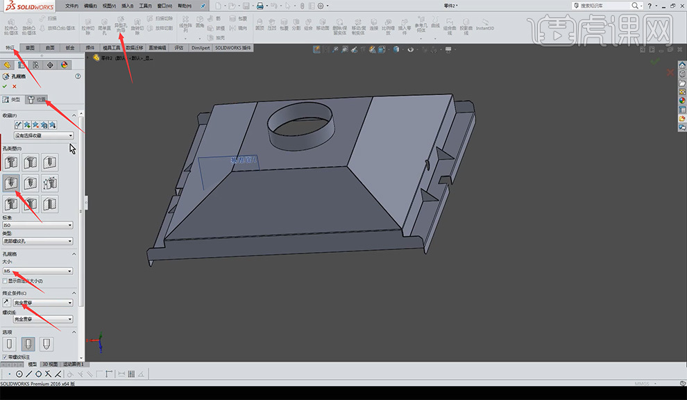Toggle the middle cosmetic thread option button

click(x=29, y=343)
